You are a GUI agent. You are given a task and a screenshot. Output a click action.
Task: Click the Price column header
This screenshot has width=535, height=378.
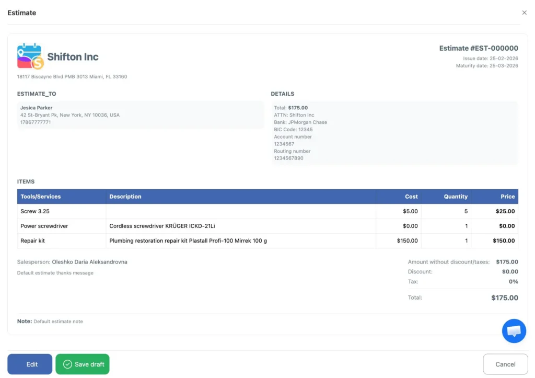(x=507, y=197)
